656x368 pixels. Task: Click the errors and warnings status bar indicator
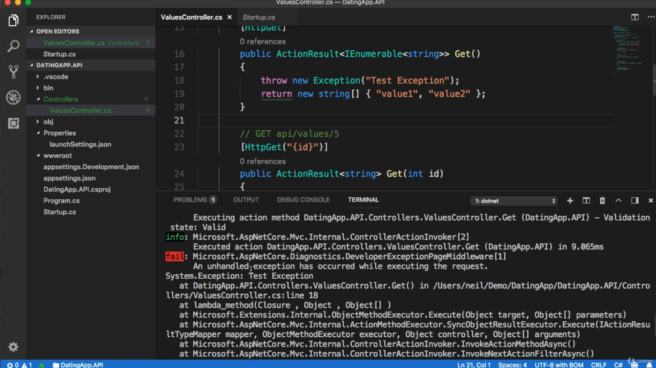click(19, 365)
